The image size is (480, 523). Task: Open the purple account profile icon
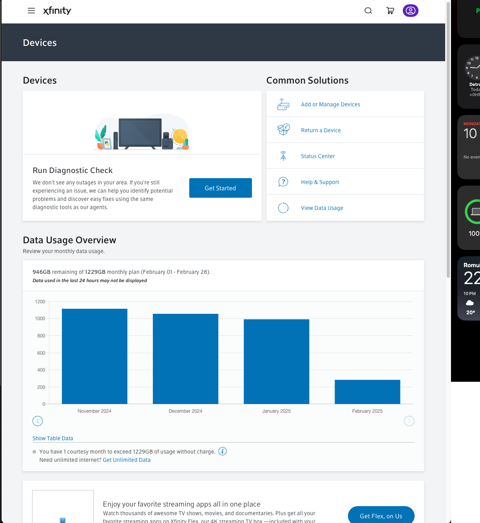tap(411, 11)
